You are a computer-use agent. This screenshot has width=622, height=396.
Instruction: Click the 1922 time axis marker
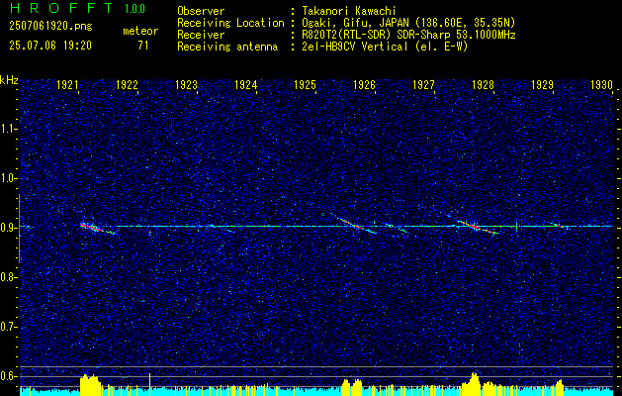tap(127, 84)
